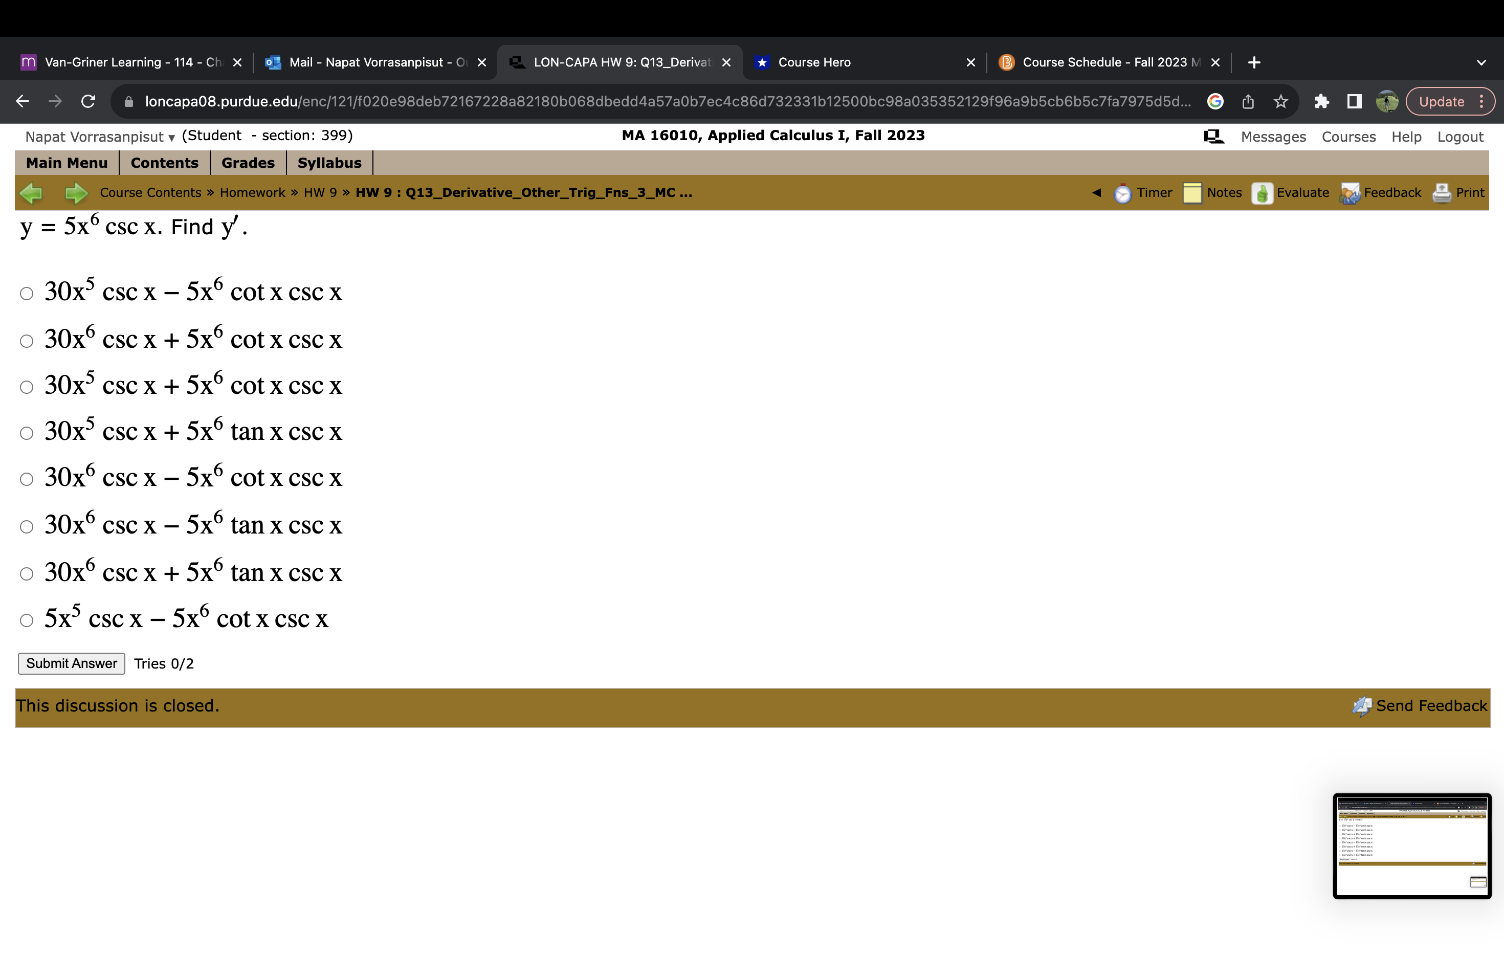Viewport: 1504px width, 978px height.
Task: Expand the Napat Vorrasanpisut name dropdown
Action: tap(171, 137)
